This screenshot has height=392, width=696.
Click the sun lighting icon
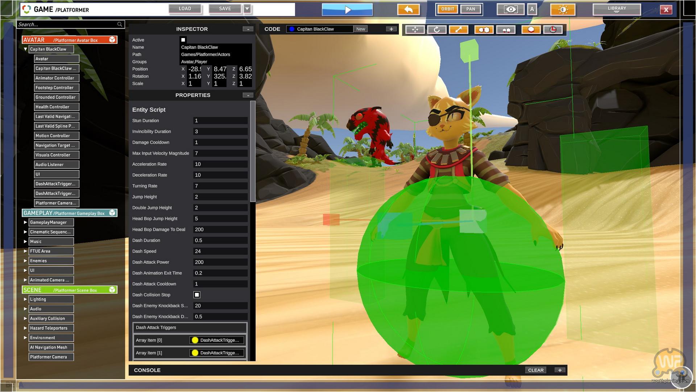point(563,9)
